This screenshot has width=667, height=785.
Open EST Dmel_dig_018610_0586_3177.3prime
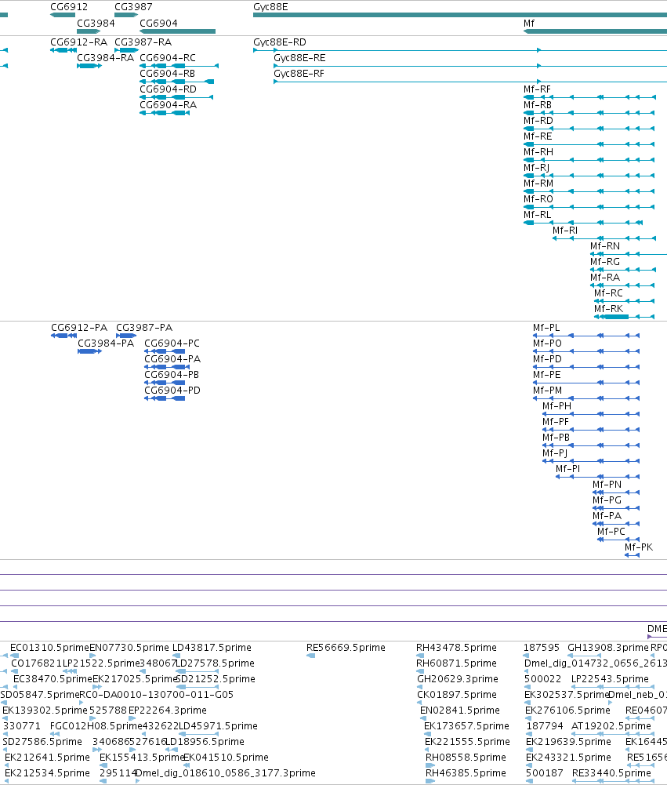tap(226, 772)
